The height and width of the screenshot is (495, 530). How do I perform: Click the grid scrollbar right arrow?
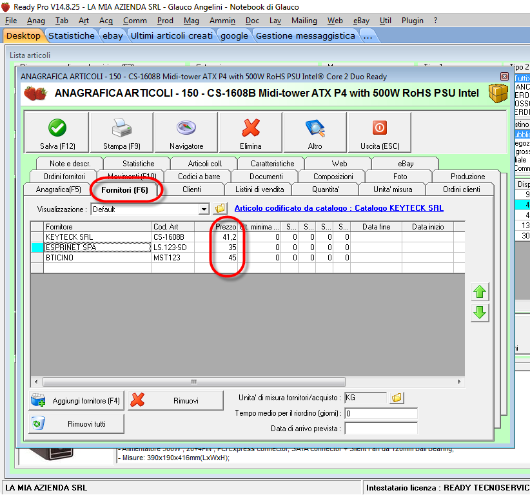[459, 382]
